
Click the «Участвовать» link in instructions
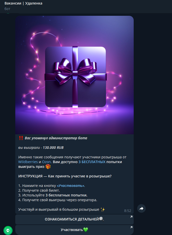click(x=71, y=186)
